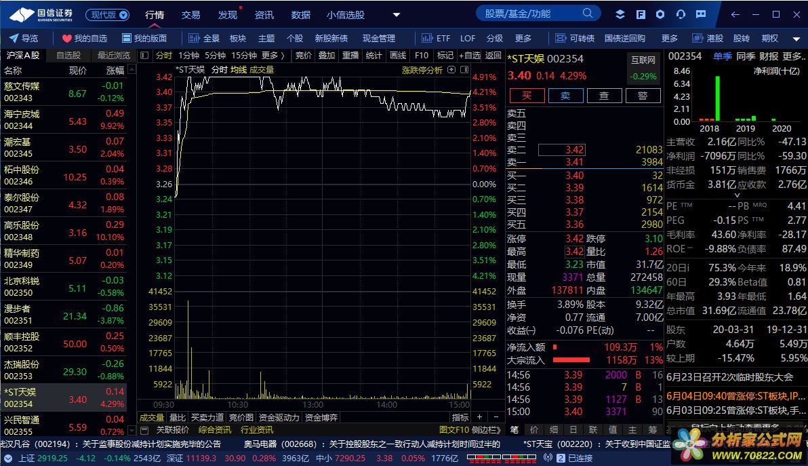The width and height of the screenshot is (808, 466).
Task: Select 顺丰控股 002352 row
Action: pos(64,343)
